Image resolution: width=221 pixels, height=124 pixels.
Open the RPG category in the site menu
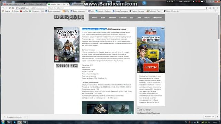pyautogui.click(x=132, y=18)
